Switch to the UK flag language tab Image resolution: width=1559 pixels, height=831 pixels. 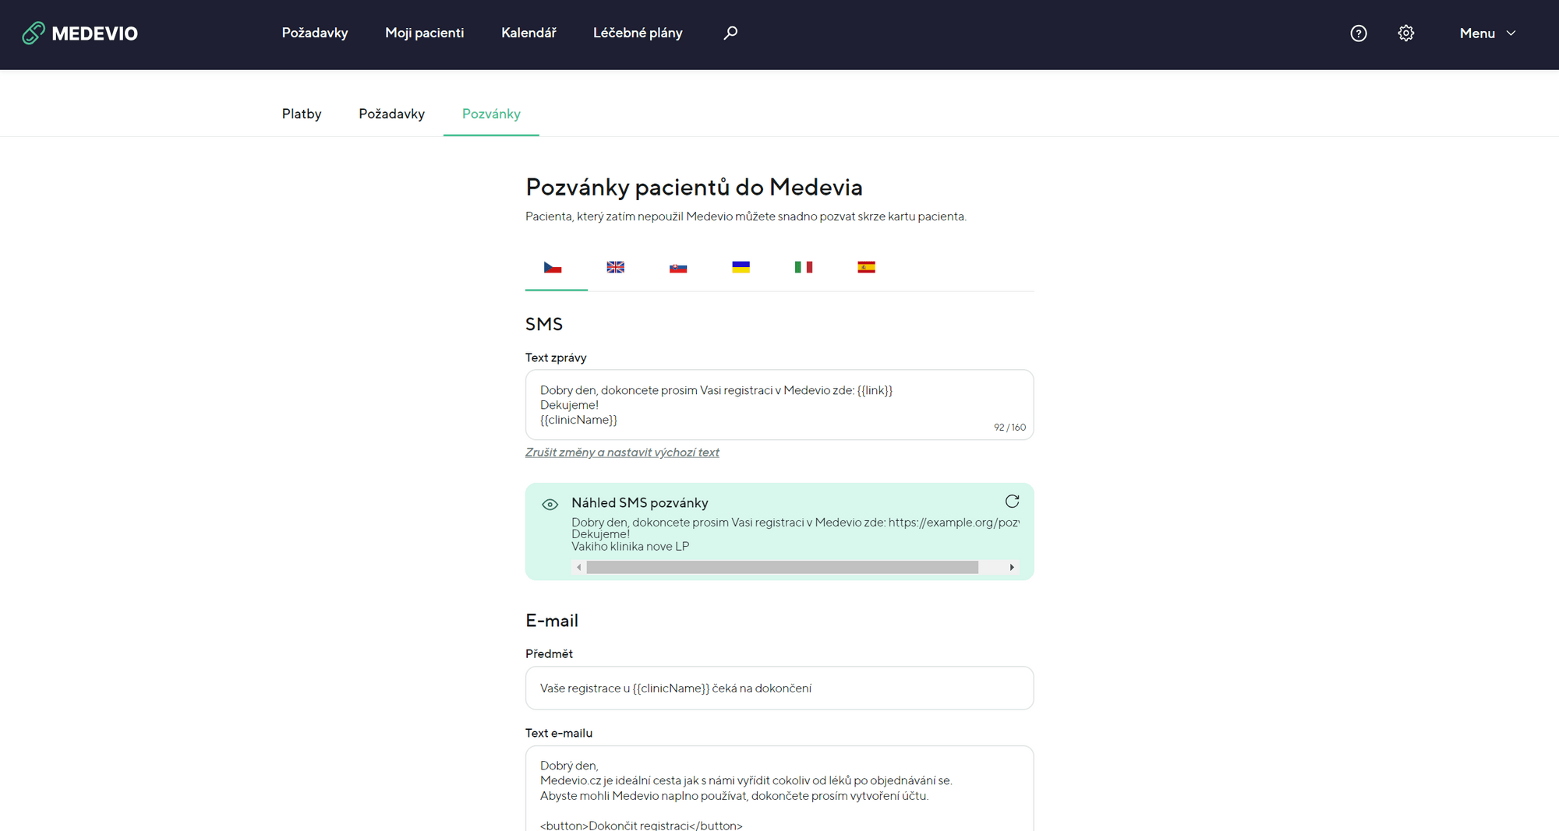point(616,267)
